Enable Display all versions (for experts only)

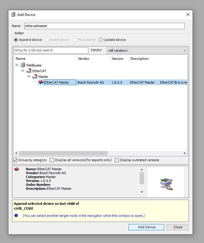point(52,160)
